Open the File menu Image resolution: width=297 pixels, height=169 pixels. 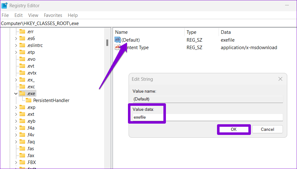(x=5, y=15)
